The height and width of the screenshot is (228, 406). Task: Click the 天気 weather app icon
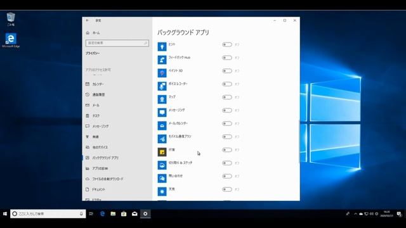point(162,192)
